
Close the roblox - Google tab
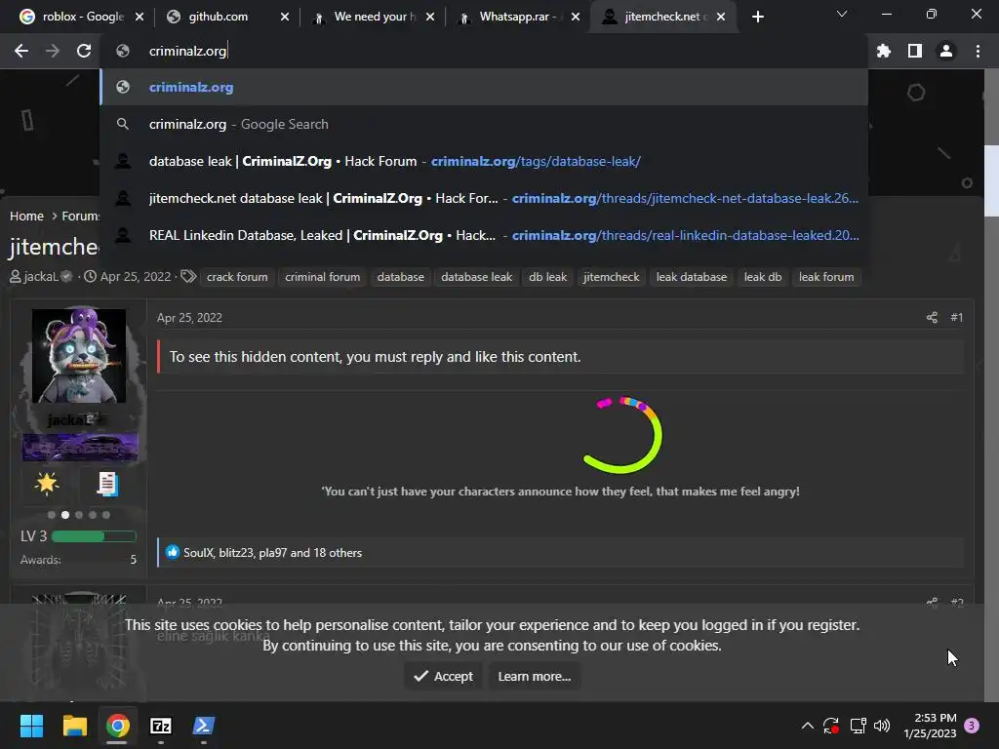coord(140,17)
